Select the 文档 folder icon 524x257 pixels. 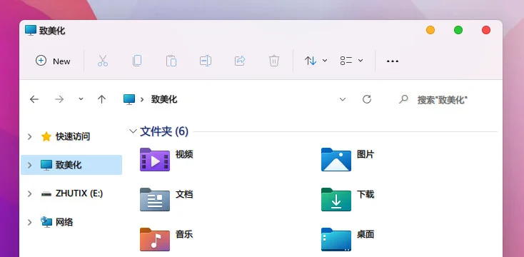pyautogui.click(x=155, y=199)
